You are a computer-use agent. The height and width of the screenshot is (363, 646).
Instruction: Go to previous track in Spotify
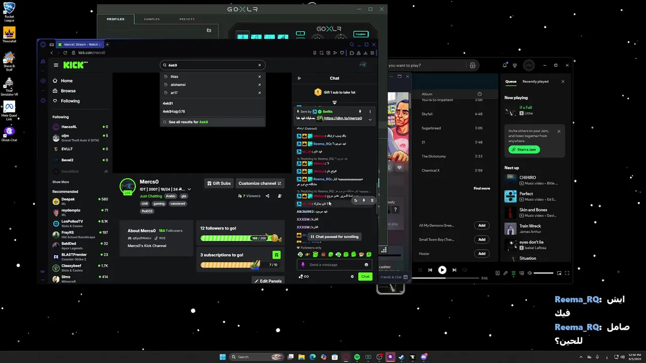[x=430, y=270]
